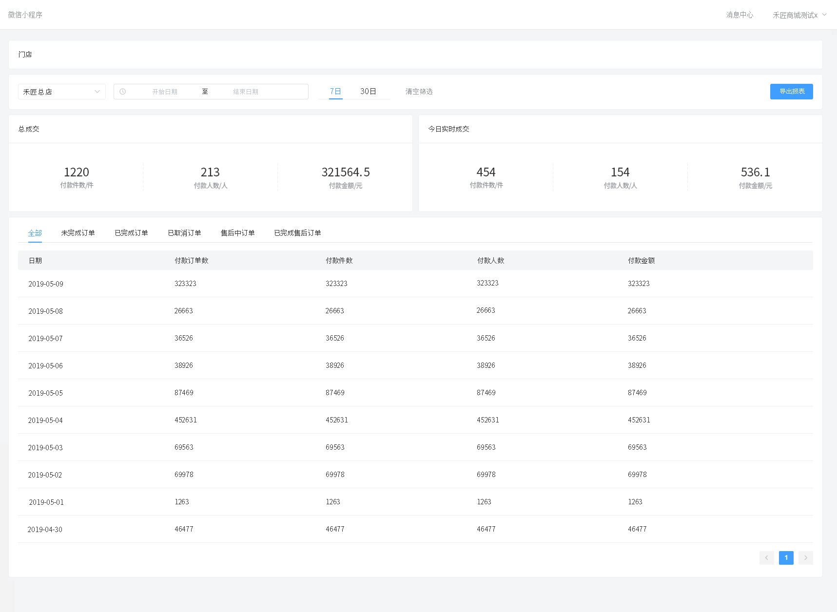Viewport: 837px width, 612px height.
Task: Click 付款件数 cell 36526 for 2019-05-07
Action: point(335,338)
